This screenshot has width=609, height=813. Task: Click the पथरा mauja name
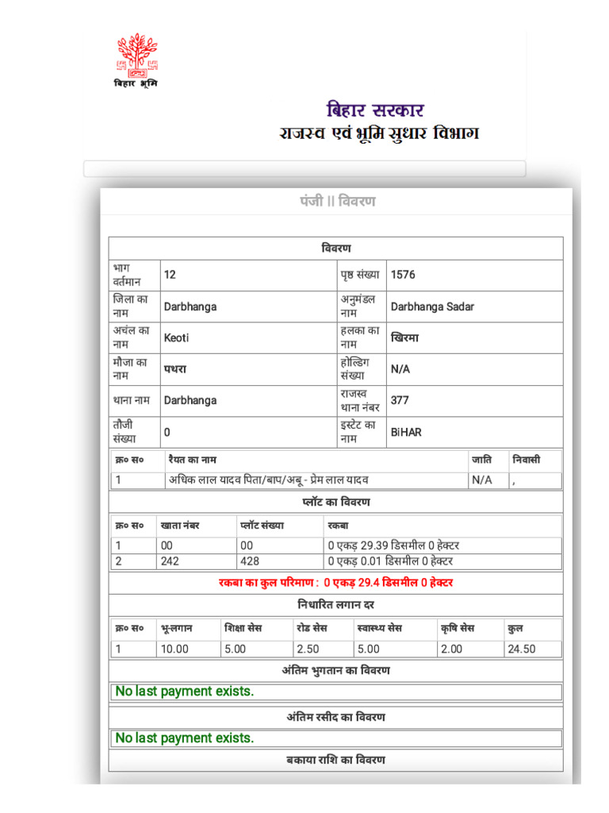pyautogui.click(x=175, y=369)
